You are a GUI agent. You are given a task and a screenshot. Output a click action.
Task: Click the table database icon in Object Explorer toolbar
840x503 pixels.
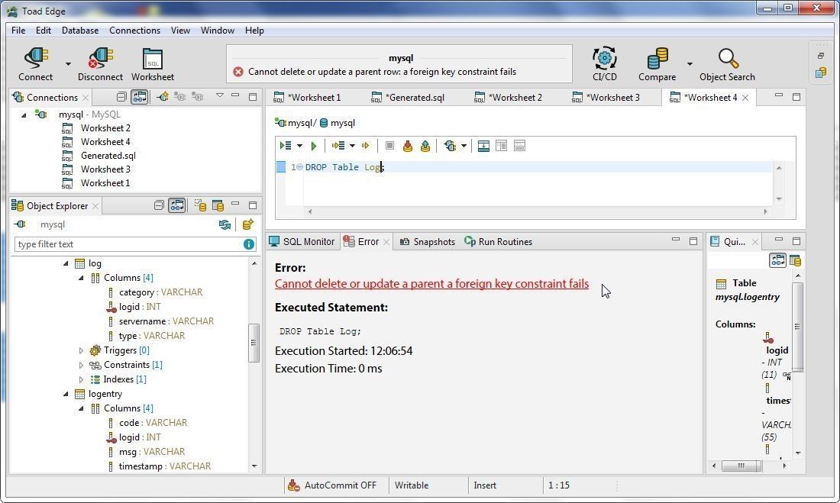[x=218, y=205]
